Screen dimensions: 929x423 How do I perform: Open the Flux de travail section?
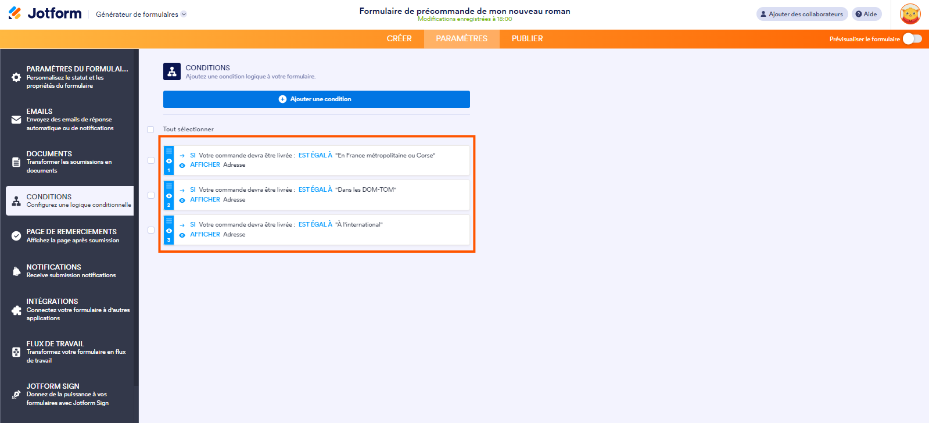coord(70,352)
